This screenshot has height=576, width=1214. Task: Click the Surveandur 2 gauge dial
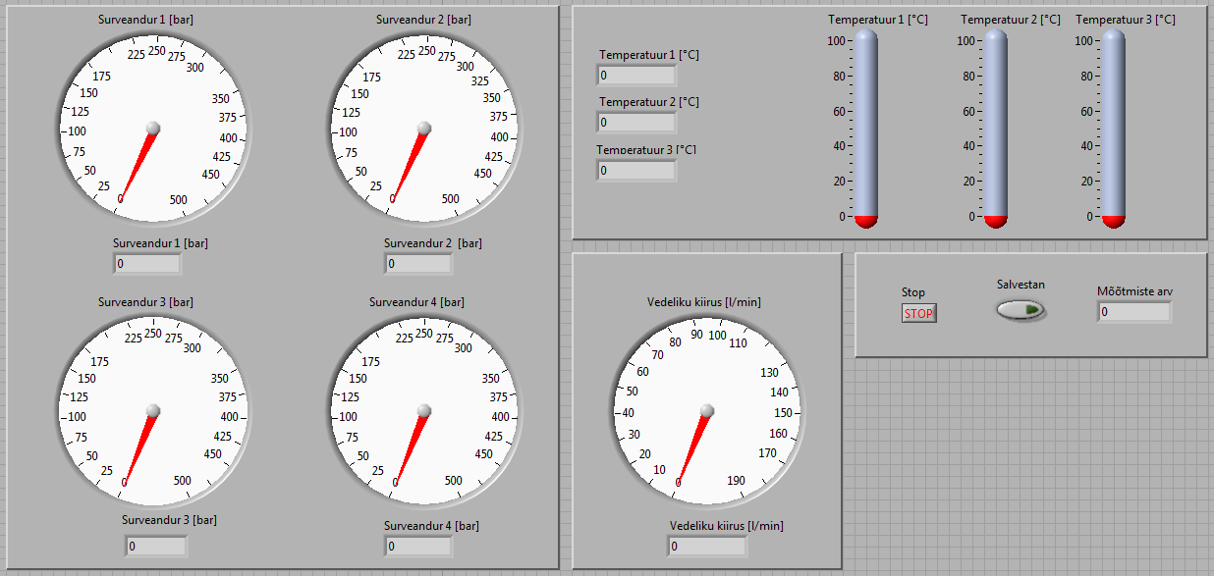pyautogui.click(x=423, y=128)
